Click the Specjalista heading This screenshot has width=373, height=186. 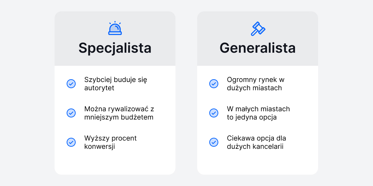point(115,48)
